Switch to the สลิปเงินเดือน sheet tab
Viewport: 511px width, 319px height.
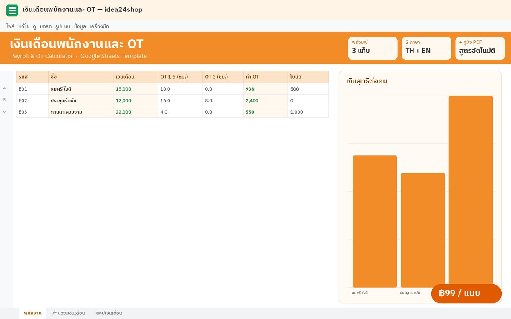pyautogui.click(x=109, y=313)
